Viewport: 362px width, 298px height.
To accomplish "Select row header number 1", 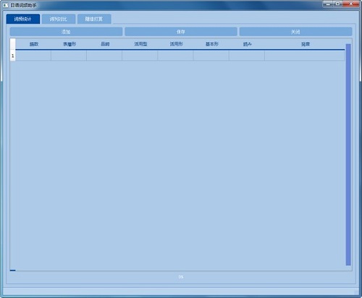I will [13, 56].
